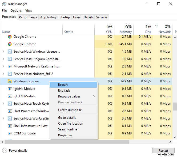Click the Fewer details circle arrow icon
Screen dimensions: 177x157
[x=5, y=151]
